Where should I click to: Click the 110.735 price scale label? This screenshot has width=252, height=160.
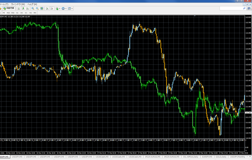coord(248,133)
